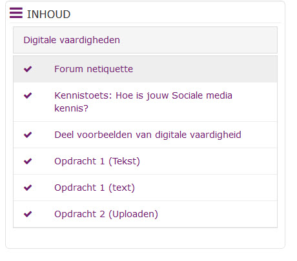
Task: Click the checkmark beside Deel voorbeelden item
Action: tap(28, 135)
